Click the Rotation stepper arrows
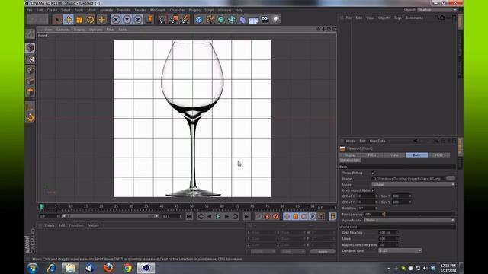The height and width of the screenshot is (274, 488). [376, 208]
